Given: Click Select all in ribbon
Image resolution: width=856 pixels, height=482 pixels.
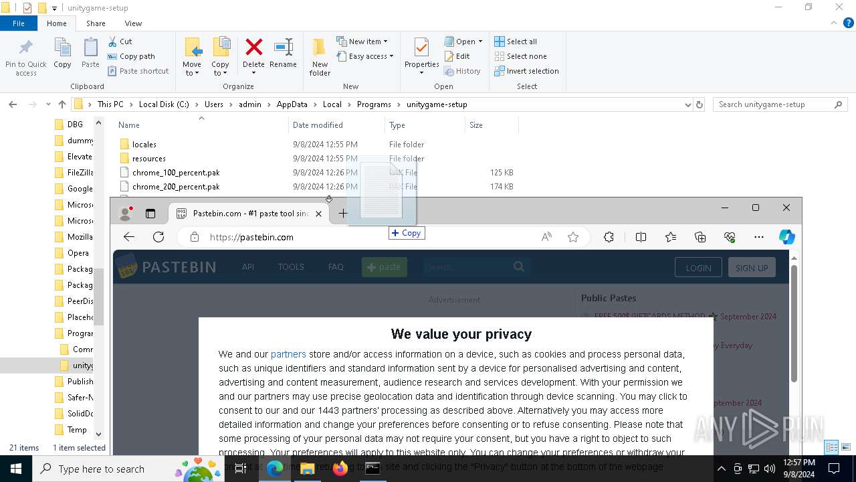Looking at the screenshot, I should click(x=516, y=42).
